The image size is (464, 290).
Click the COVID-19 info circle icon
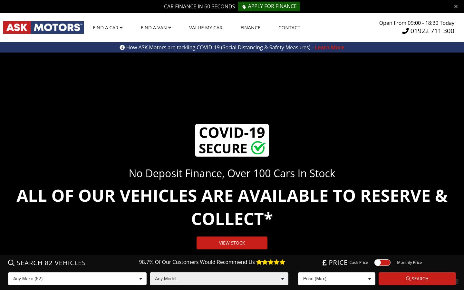pyautogui.click(x=122, y=47)
